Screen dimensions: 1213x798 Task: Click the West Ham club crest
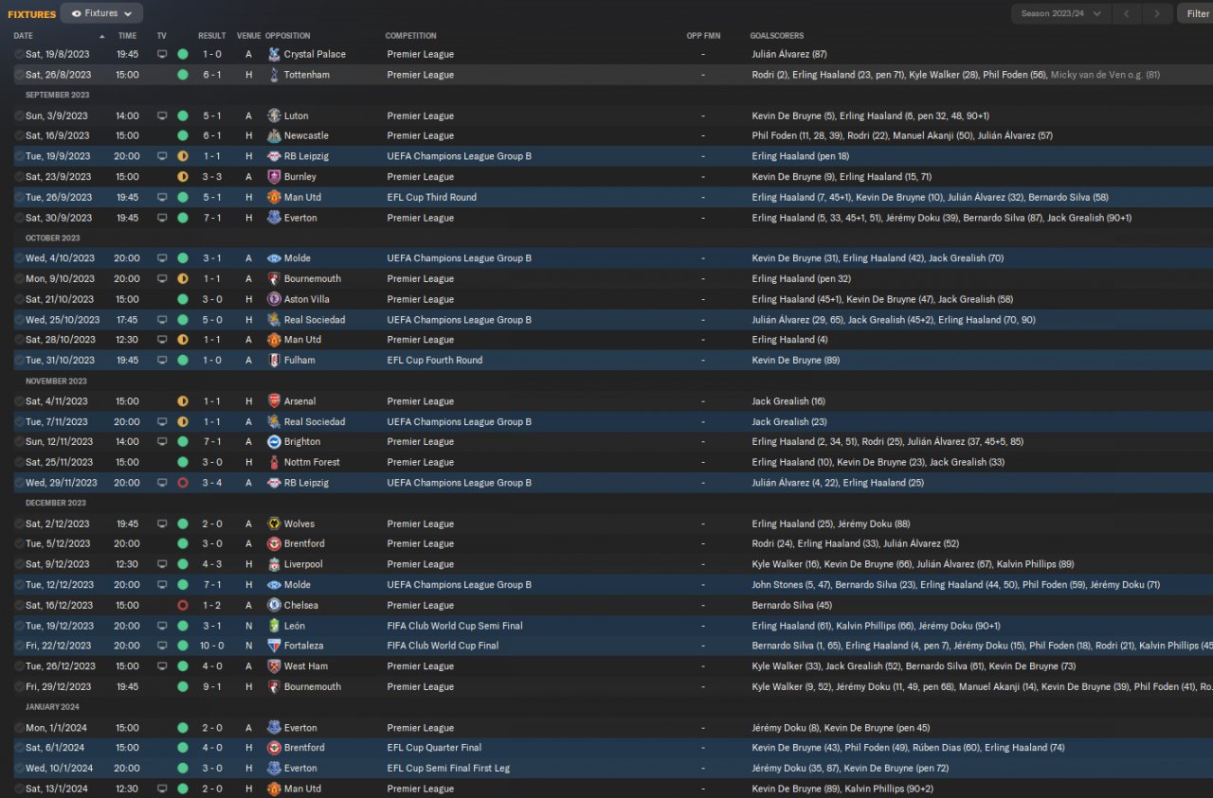coord(274,666)
